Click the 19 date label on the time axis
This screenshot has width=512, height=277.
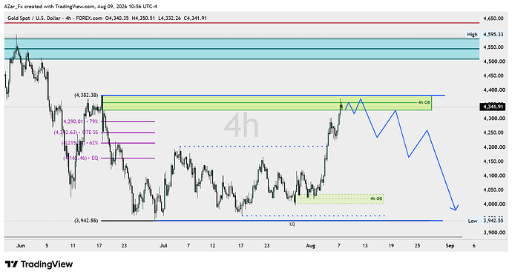pyautogui.click(x=391, y=246)
